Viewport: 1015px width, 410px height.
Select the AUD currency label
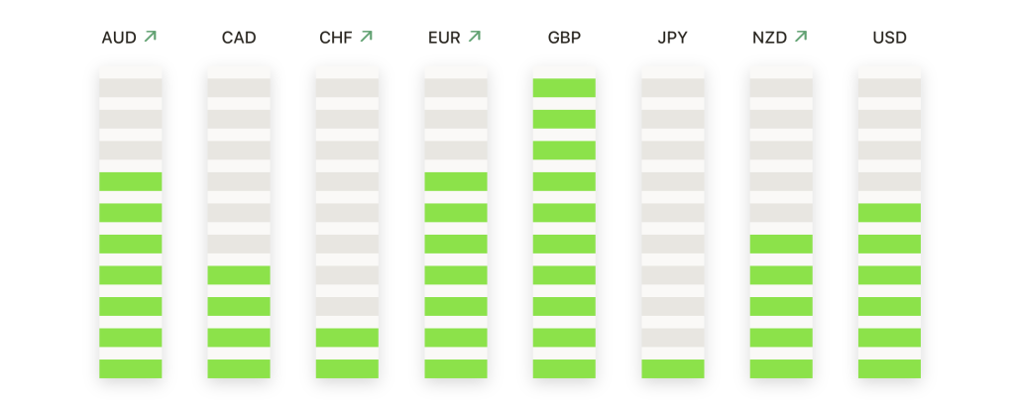pyautogui.click(x=119, y=39)
